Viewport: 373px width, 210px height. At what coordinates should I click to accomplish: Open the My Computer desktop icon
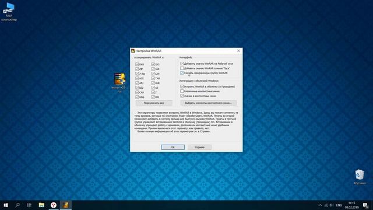[x=9, y=12]
